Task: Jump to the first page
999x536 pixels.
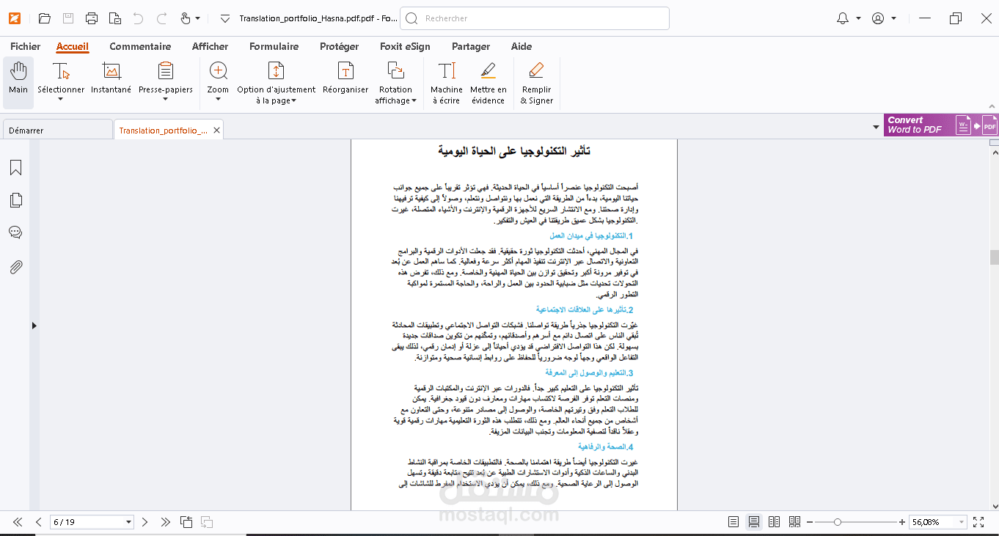Action: (x=18, y=522)
